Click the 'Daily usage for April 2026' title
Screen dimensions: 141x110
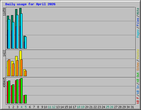30,4
